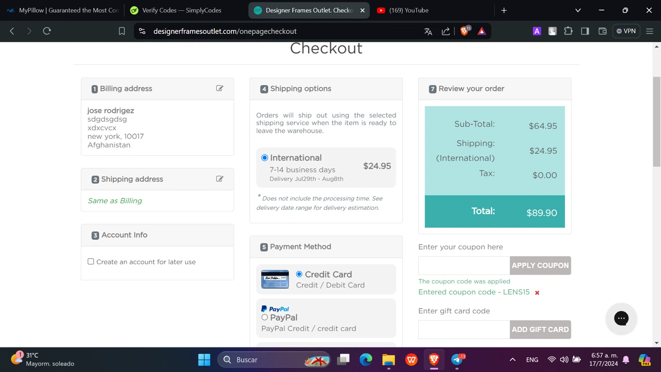The width and height of the screenshot is (661, 372).
Task: Click the coupon code input field
Action: pos(464,265)
